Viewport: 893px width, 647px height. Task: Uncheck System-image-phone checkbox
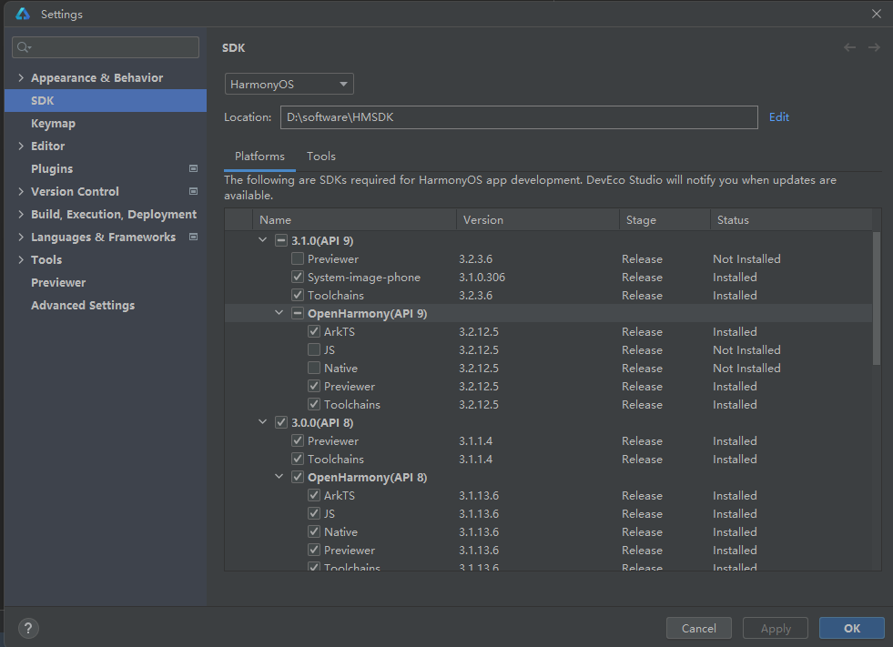point(298,277)
